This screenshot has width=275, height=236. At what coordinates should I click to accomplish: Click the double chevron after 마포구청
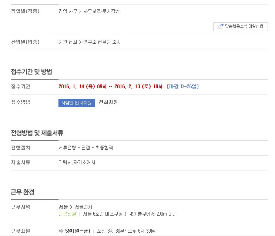[x=125, y=214]
